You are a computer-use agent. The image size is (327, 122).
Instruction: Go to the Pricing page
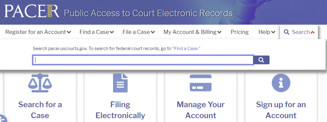(x=240, y=32)
